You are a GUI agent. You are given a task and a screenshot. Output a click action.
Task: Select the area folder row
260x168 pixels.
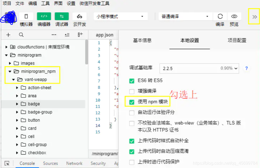[x=43, y=96]
